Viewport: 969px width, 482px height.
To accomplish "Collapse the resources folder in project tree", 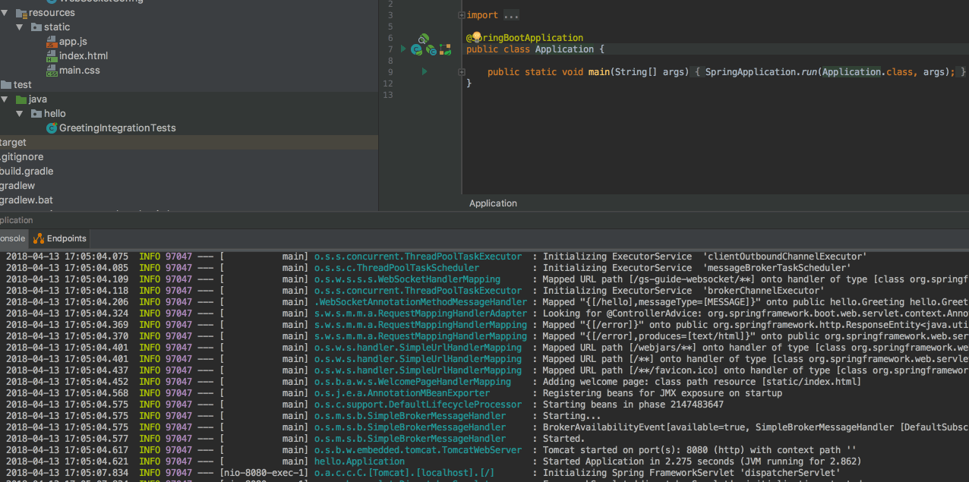I will pyautogui.click(x=5, y=13).
